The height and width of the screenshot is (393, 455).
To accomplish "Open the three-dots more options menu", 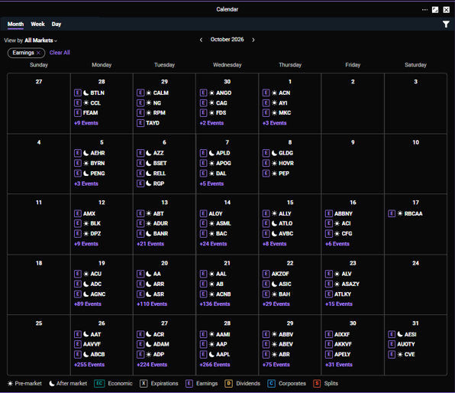I will coord(424,10).
